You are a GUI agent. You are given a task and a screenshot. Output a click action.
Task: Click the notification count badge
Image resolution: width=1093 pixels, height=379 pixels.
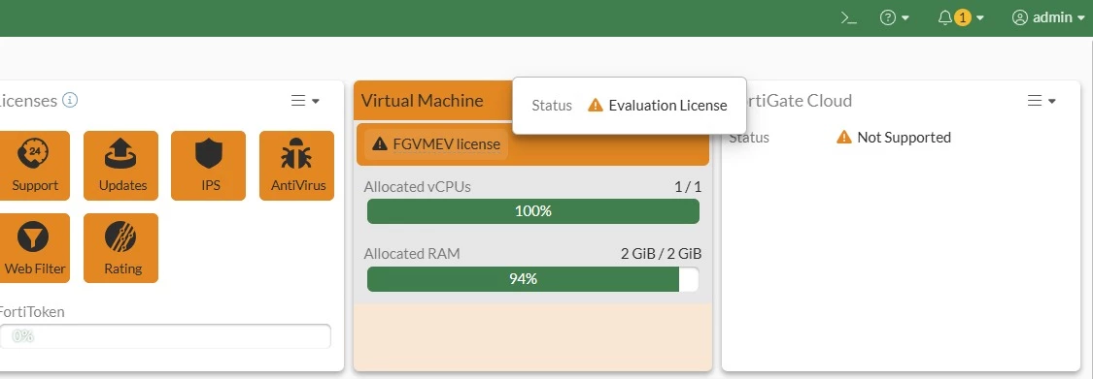click(x=963, y=18)
